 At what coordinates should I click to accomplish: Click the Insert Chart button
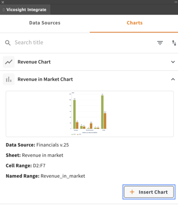click(149, 192)
